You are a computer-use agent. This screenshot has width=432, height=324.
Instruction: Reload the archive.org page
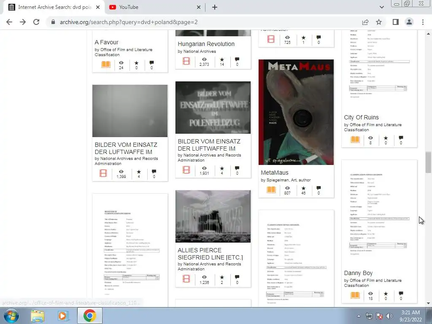tap(36, 22)
